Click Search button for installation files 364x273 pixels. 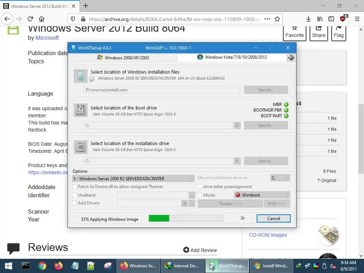pyautogui.click(x=266, y=90)
